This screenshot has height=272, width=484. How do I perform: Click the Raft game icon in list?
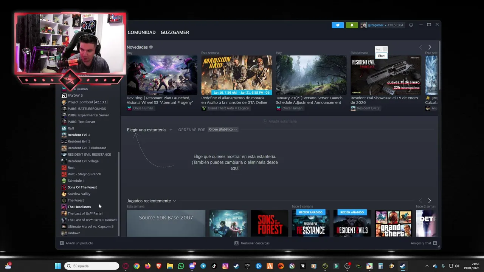[x=64, y=128]
